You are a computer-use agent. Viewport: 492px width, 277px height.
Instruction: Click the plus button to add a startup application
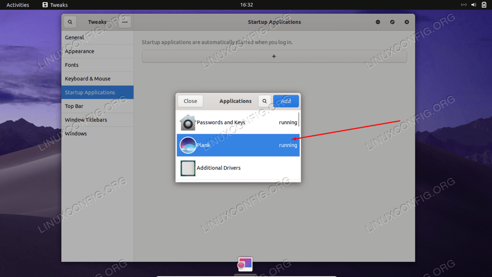pos(274,56)
